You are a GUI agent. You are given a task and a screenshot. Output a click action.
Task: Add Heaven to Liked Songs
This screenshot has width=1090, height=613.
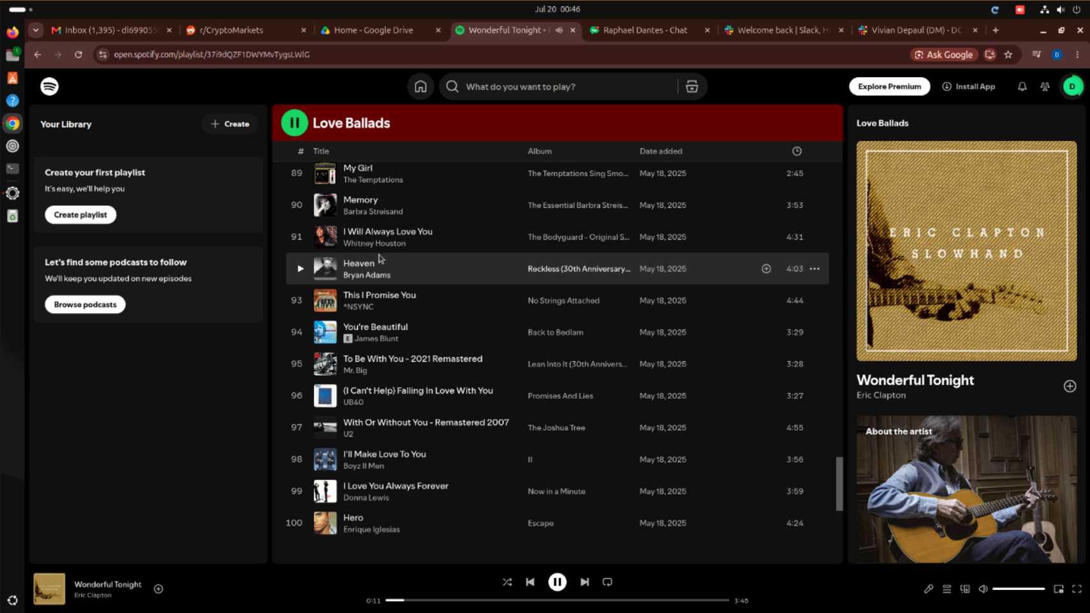pos(766,269)
